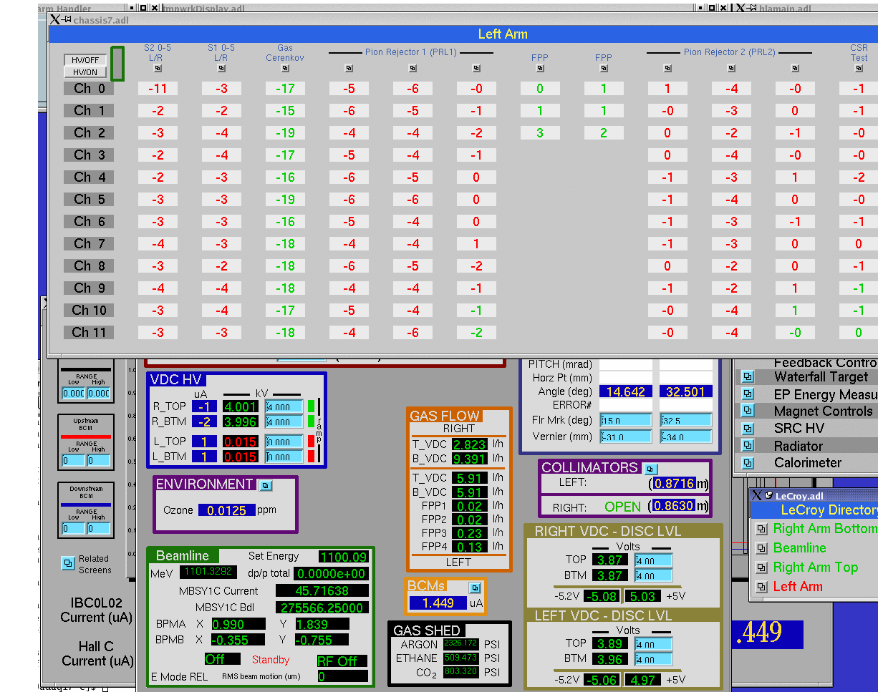Image resolution: width=878 pixels, height=692 pixels.
Task: Click Downstream BCM range High field
Action: [99, 529]
